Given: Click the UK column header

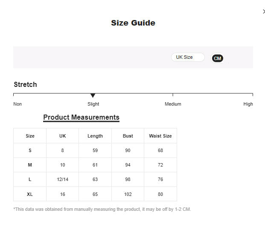Looking at the screenshot, I should point(62,136).
